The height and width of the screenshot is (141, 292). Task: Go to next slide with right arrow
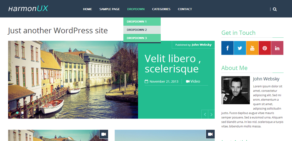tap(211, 114)
